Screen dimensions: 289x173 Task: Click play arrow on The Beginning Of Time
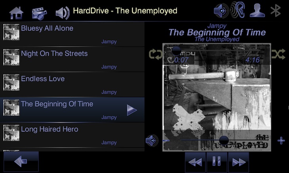tap(132, 110)
